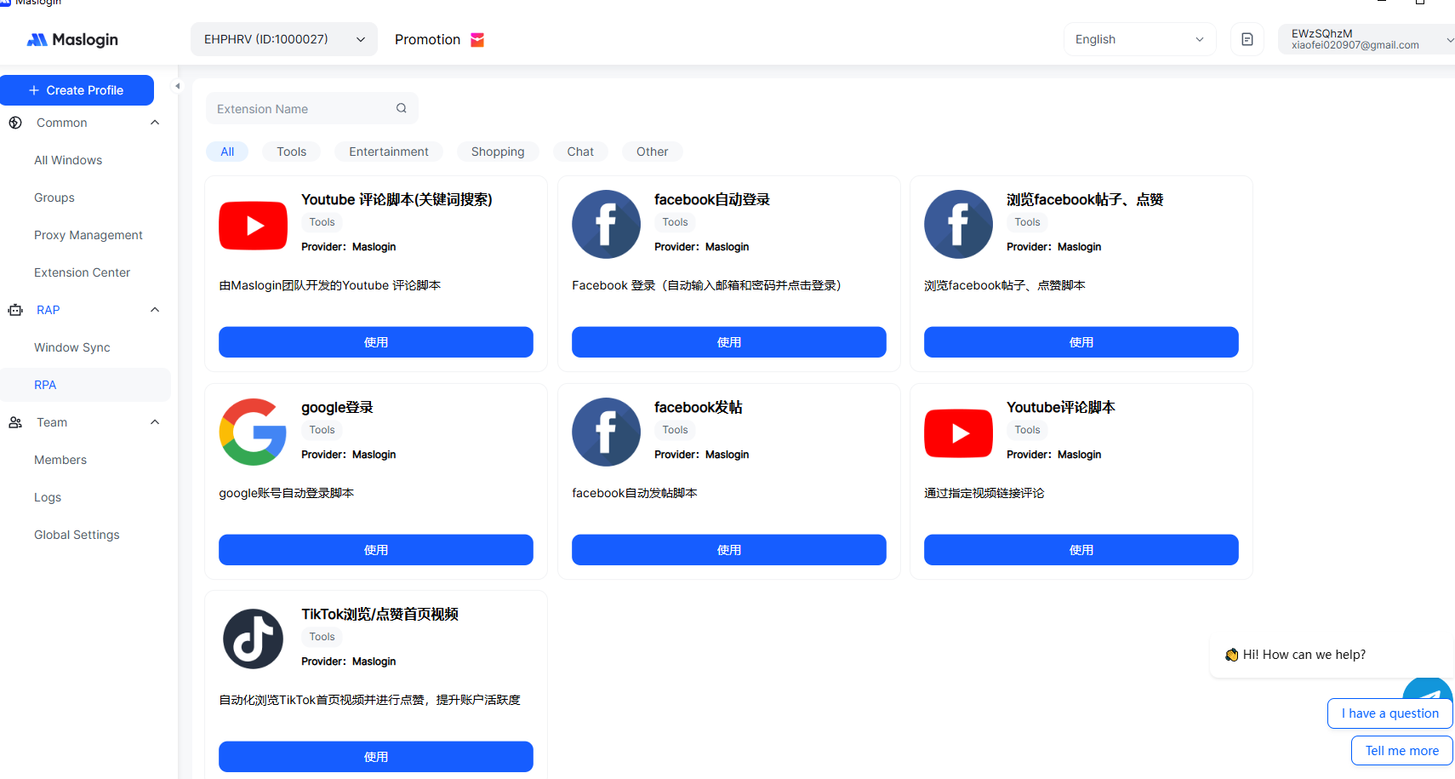The image size is (1455, 779).
Task: Click the search magnifier icon
Action: point(402,108)
